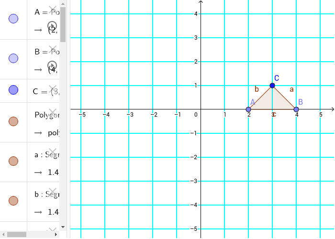This screenshot has height=239, width=335.
Task: Click the vertical scrollbar thumb in algebra panel
Action: 63,24
